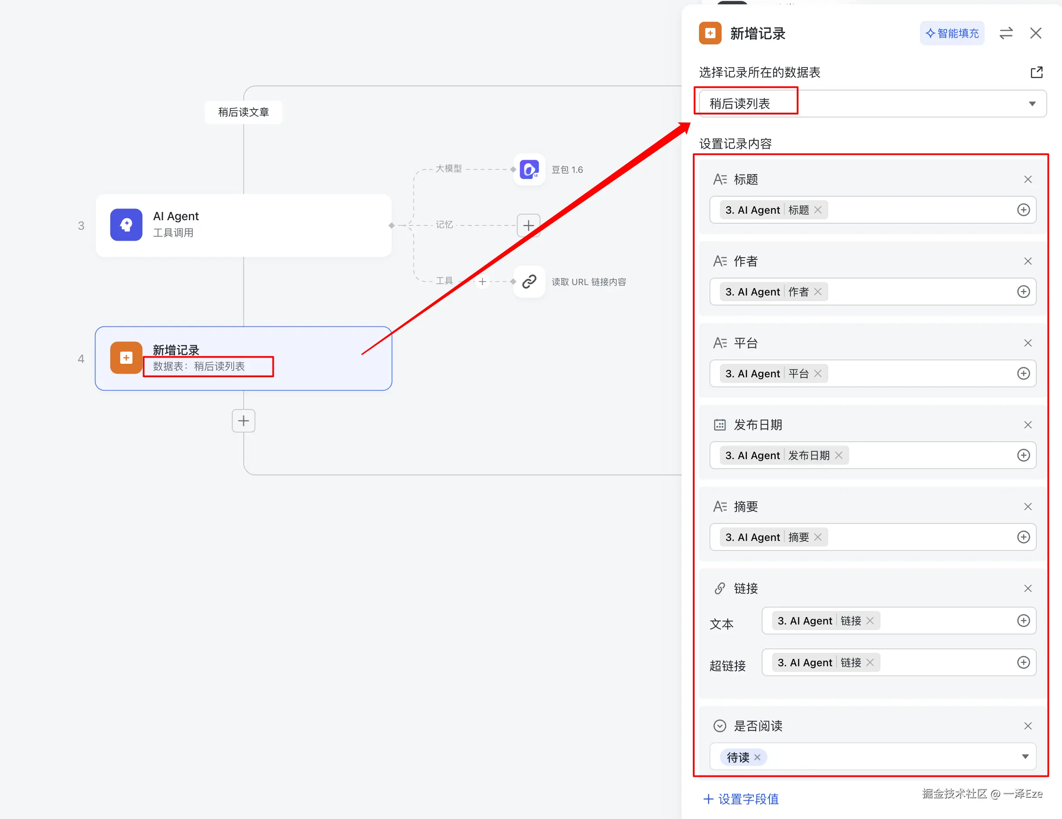Image resolution: width=1062 pixels, height=819 pixels.
Task: Open the data table in new window icon
Action: point(1036,72)
